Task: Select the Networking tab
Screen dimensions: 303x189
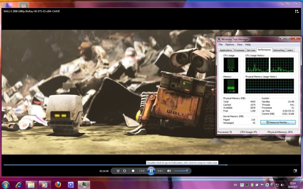Action: tap(279, 50)
